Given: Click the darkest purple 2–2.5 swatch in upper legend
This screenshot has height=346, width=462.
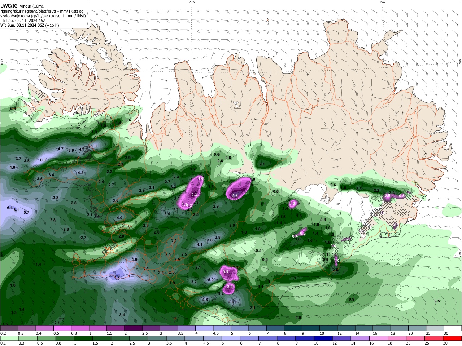Looking at the screenshot, I should point(133,328).
